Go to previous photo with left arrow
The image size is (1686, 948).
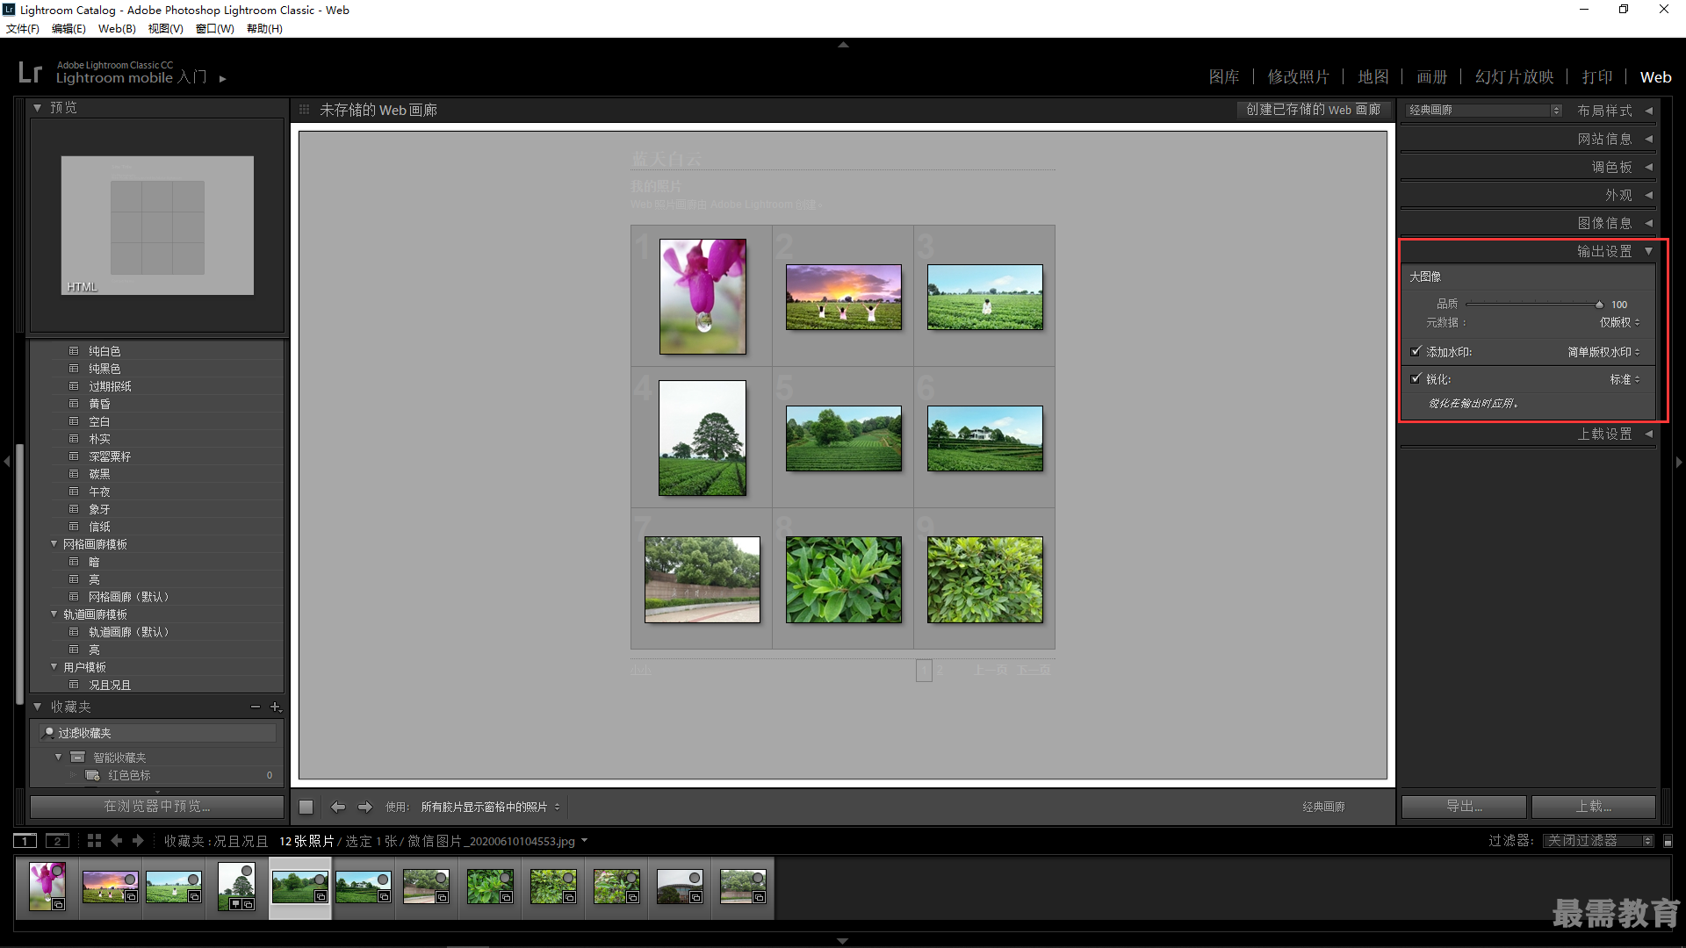[338, 807]
